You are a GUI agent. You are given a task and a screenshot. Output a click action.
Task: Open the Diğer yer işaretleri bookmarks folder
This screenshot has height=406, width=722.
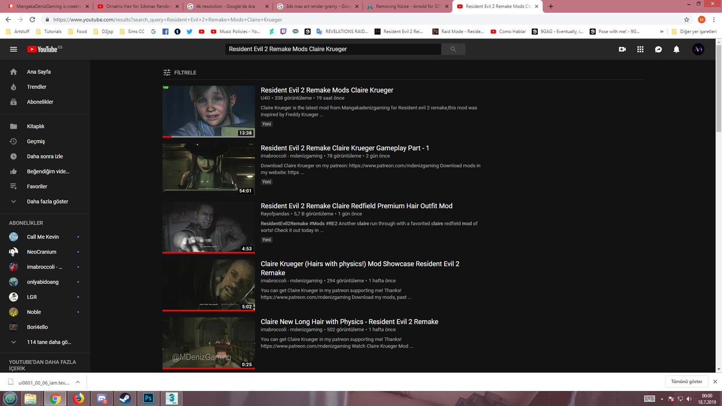tap(693, 31)
